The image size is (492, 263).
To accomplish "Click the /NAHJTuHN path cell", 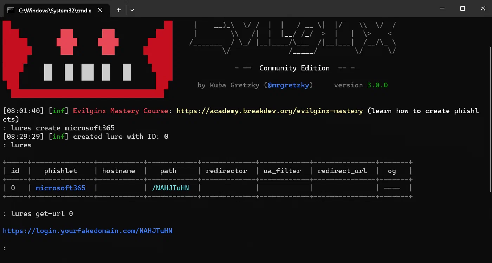I will click(x=170, y=188).
